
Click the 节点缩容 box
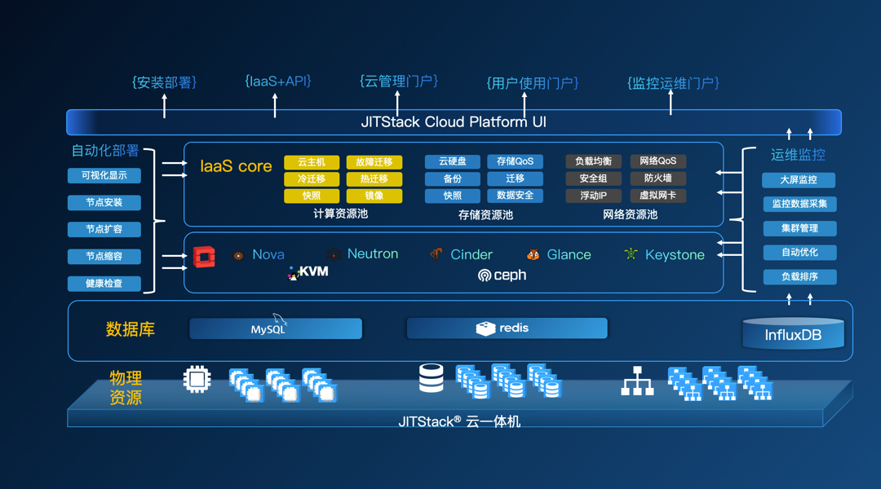coord(104,257)
